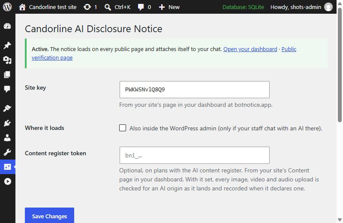This screenshot has height=223, width=343.
Task: Click the Database: SQLite indicator
Action: 243,7
